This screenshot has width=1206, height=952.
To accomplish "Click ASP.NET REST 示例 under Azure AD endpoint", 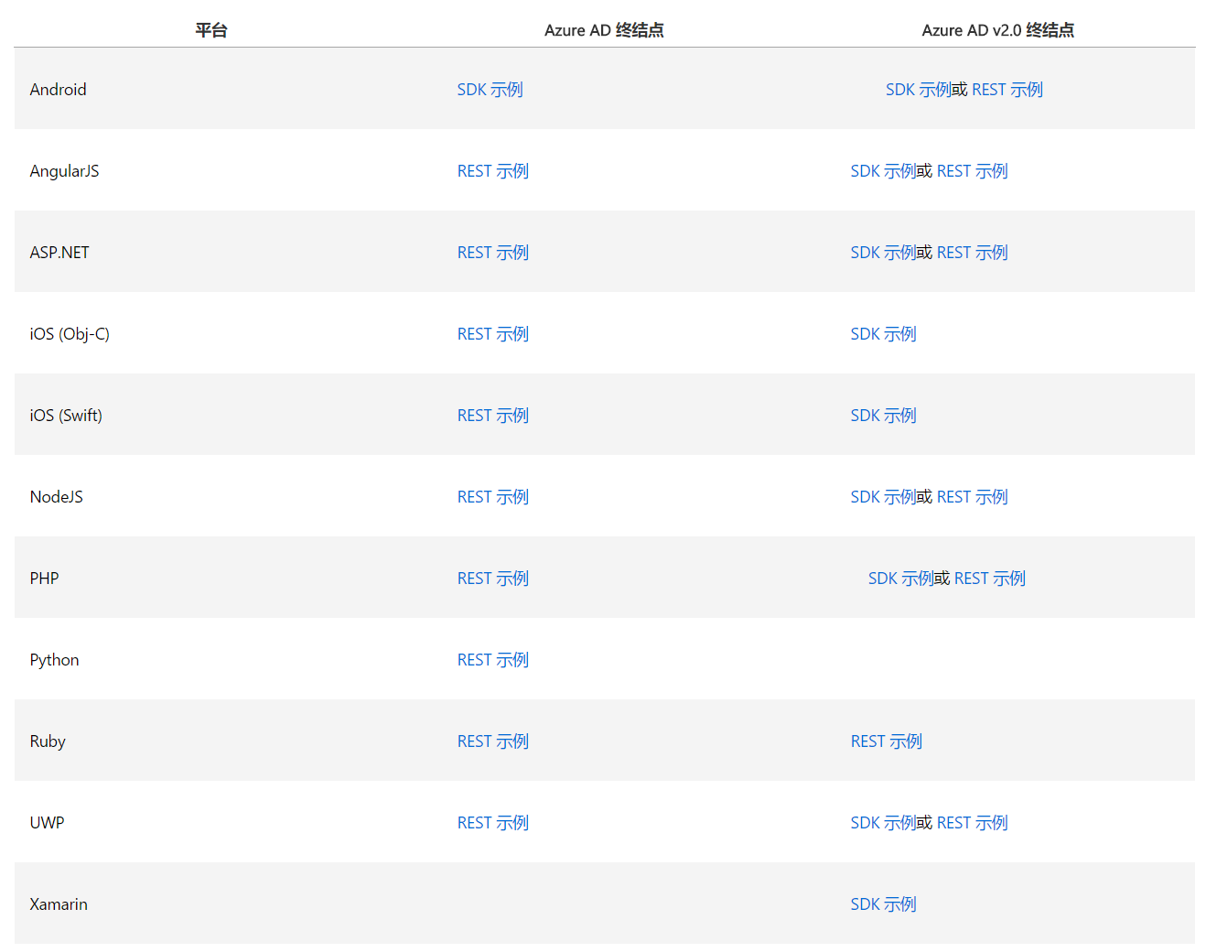I will [492, 253].
